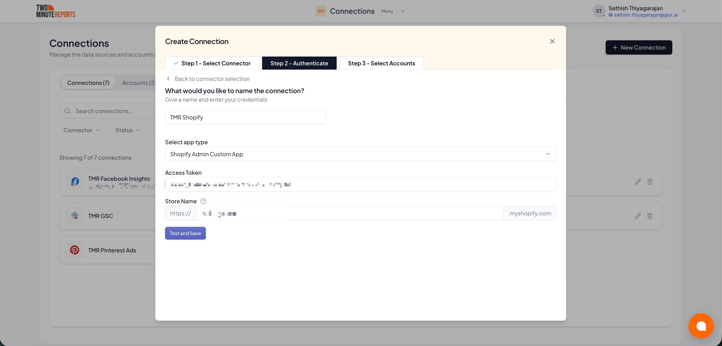The image size is (722, 346).
Task: Open the Select app type dropdown
Action: tap(360, 154)
